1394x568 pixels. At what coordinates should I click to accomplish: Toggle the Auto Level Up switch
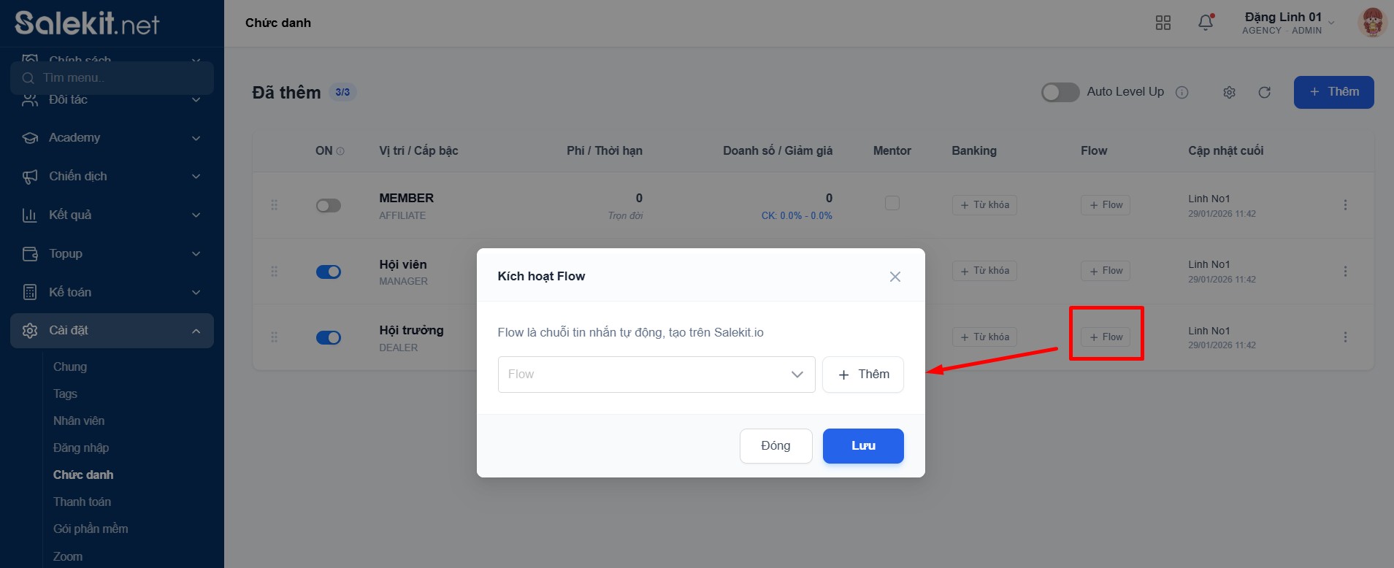point(1060,93)
